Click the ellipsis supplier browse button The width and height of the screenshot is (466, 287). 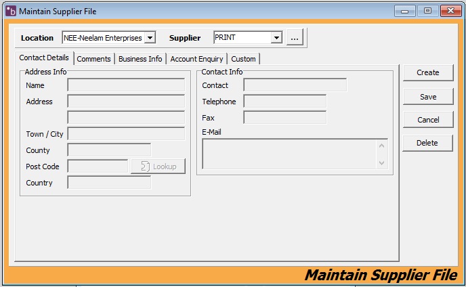click(295, 37)
